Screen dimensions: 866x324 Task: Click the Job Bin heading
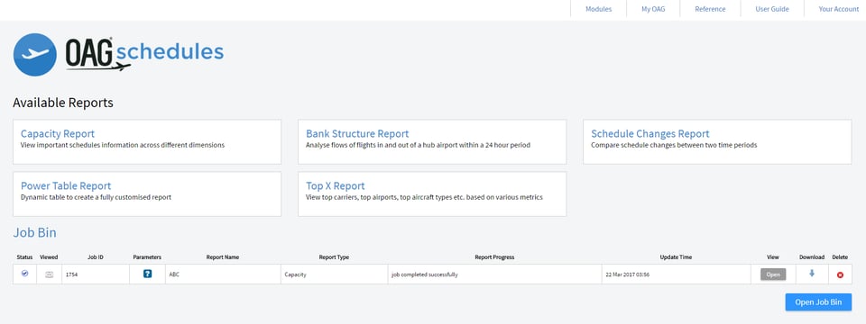(x=34, y=233)
